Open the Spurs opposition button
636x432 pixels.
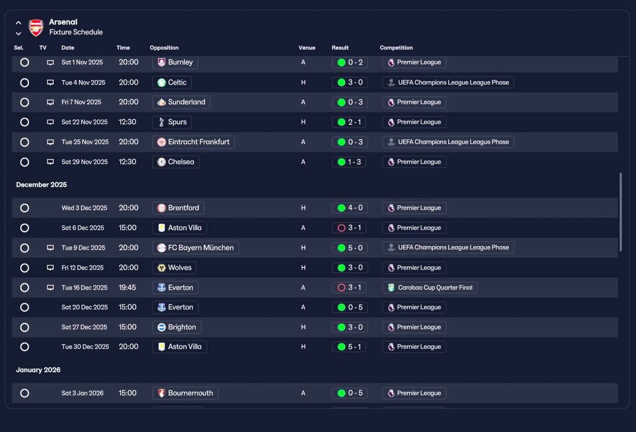tap(172, 122)
